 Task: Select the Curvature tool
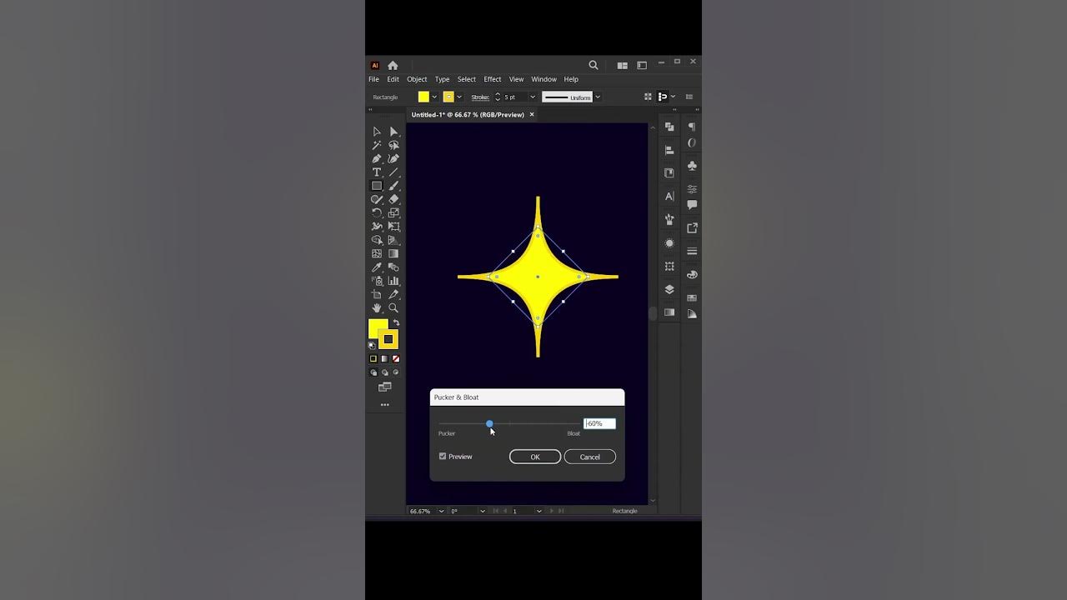coord(393,158)
